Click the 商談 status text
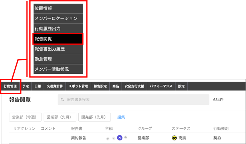 coord(182,138)
